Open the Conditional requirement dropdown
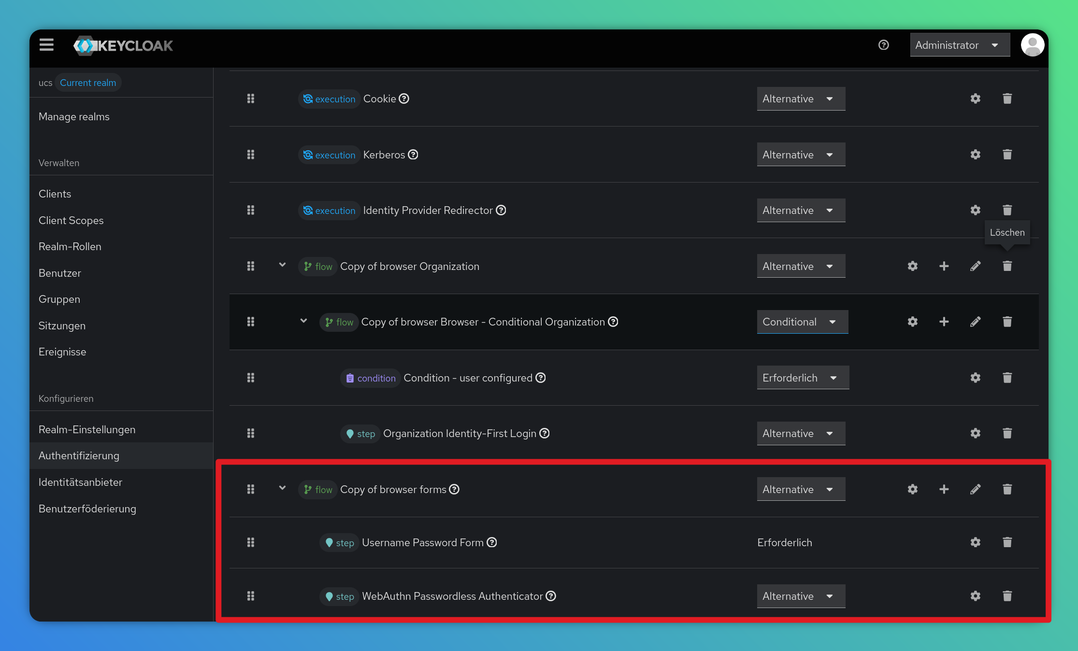Screen dimensions: 1078x651 coord(802,322)
